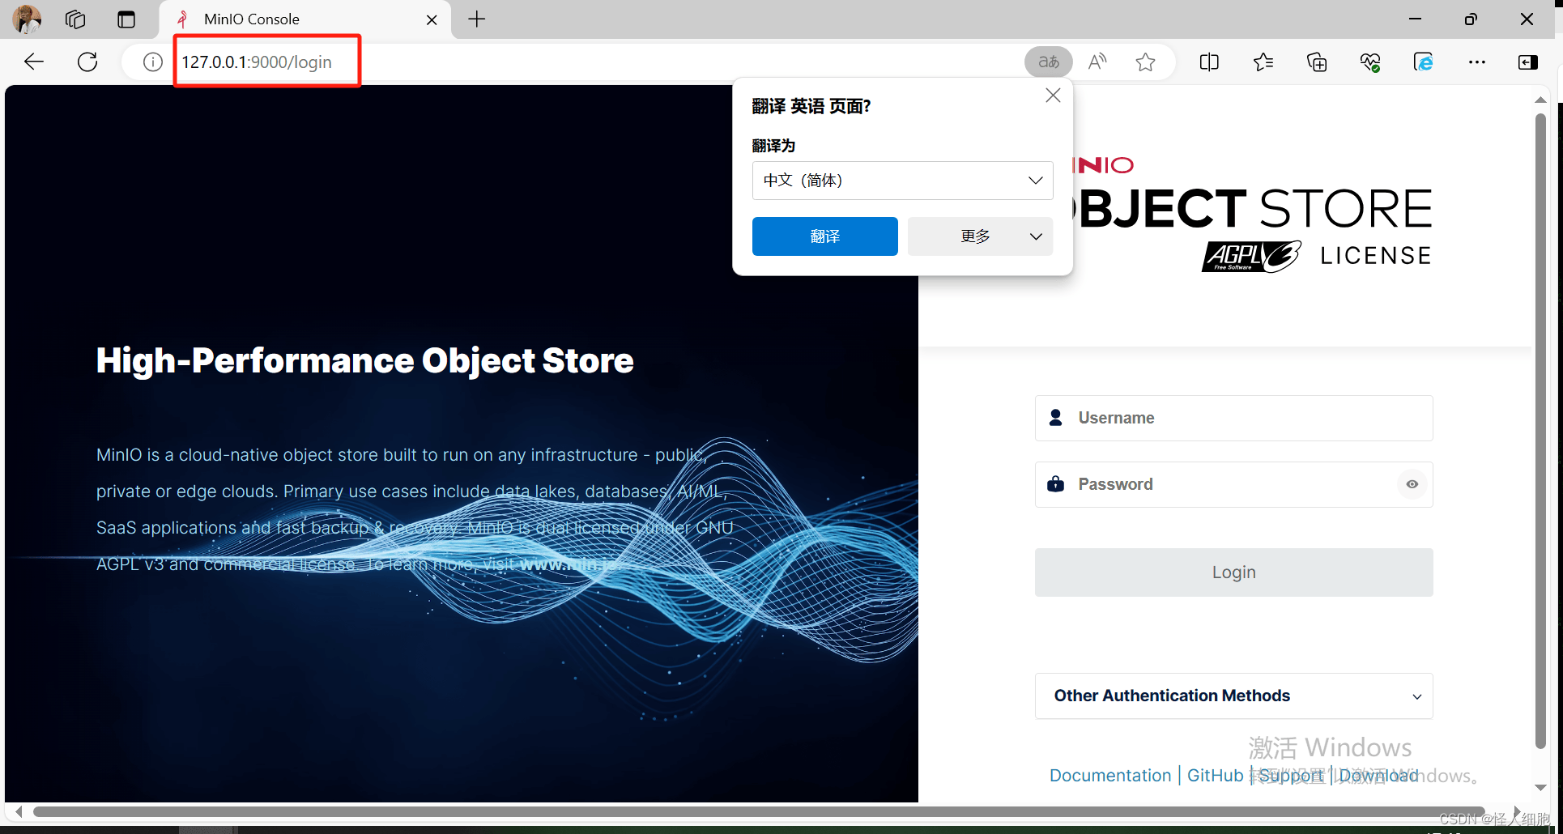The width and height of the screenshot is (1563, 834).
Task: Click the Login button
Action: (x=1233, y=572)
